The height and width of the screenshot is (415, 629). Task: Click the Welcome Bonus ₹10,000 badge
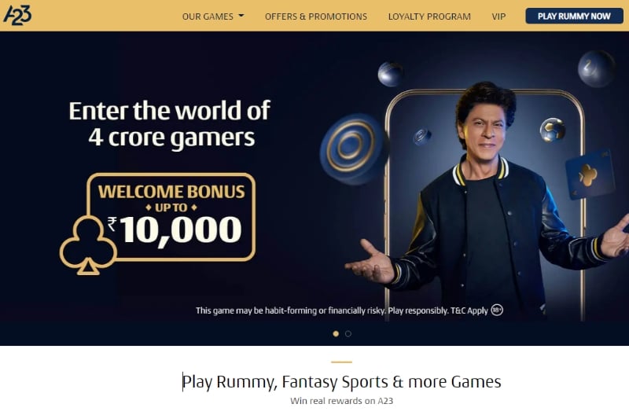[x=171, y=217]
